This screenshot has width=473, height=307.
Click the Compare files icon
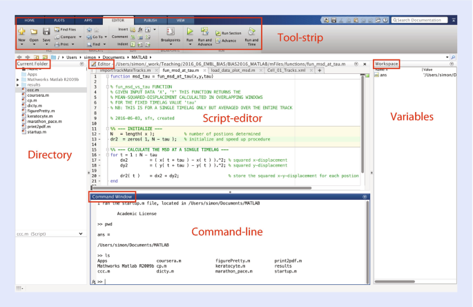(x=57, y=37)
